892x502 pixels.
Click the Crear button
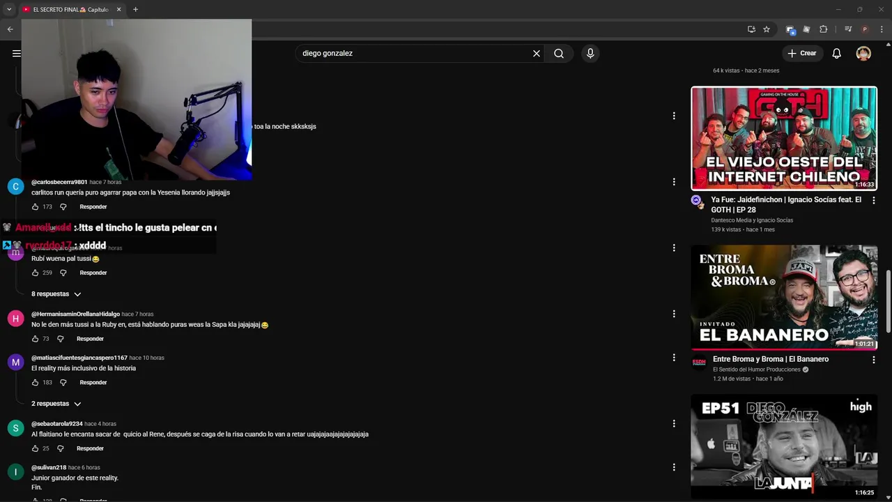coord(801,53)
